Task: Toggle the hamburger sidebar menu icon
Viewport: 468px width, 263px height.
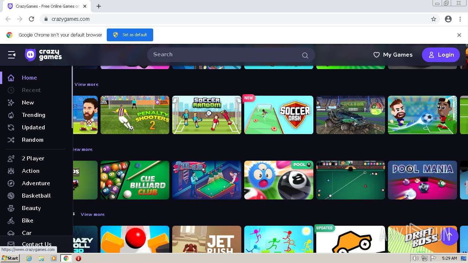Action: tap(12, 55)
